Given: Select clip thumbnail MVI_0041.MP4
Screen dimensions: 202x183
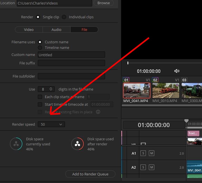Looking at the screenshot, I should coord(137,91).
